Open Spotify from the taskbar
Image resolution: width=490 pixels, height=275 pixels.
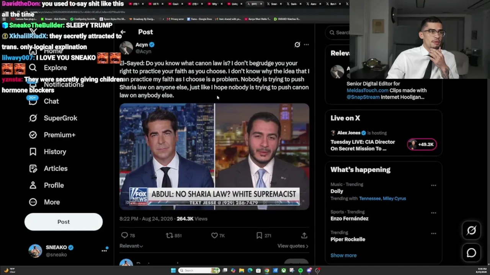click(x=301, y=270)
